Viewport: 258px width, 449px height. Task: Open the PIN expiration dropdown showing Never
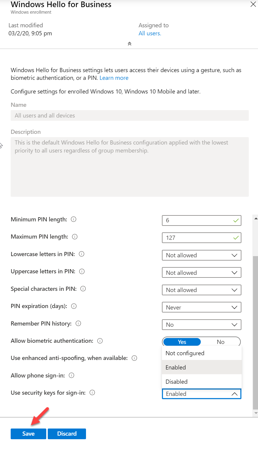202,307
